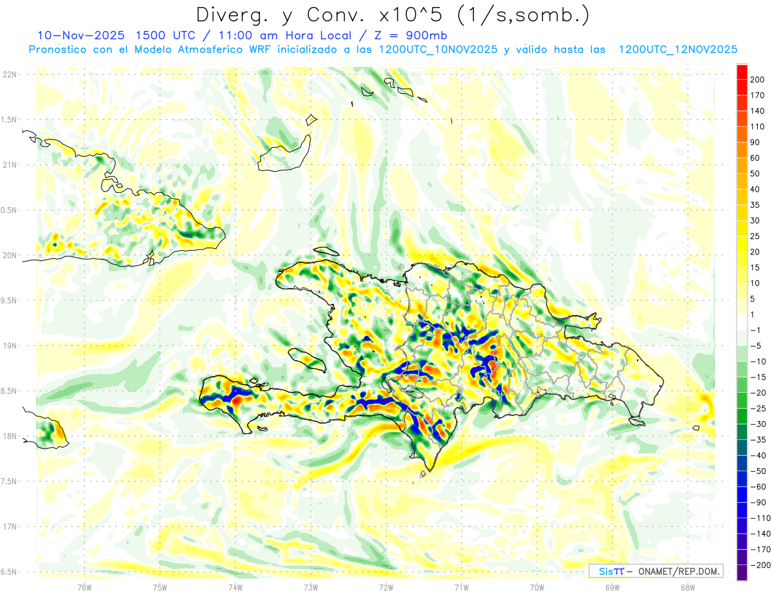
Task: Click the '19N' latitude label
Action: [x=9, y=345]
